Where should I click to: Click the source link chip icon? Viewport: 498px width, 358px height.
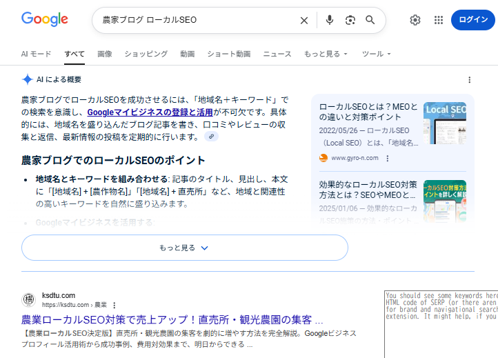point(211,137)
